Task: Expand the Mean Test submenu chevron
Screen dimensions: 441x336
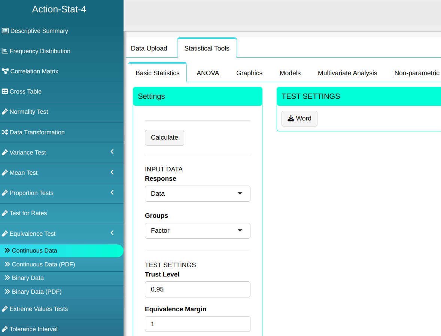Action: [x=112, y=172]
